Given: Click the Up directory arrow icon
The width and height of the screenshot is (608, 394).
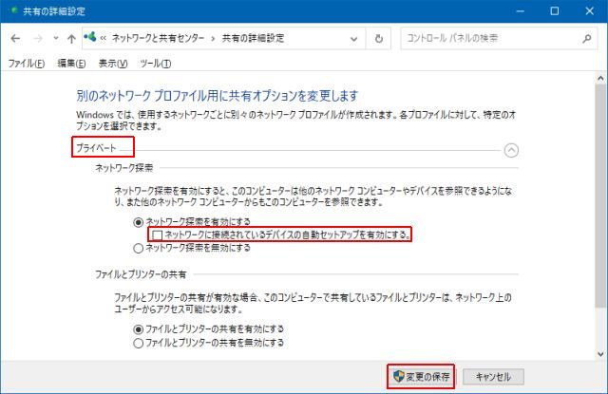Looking at the screenshot, I should tap(72, 39).
